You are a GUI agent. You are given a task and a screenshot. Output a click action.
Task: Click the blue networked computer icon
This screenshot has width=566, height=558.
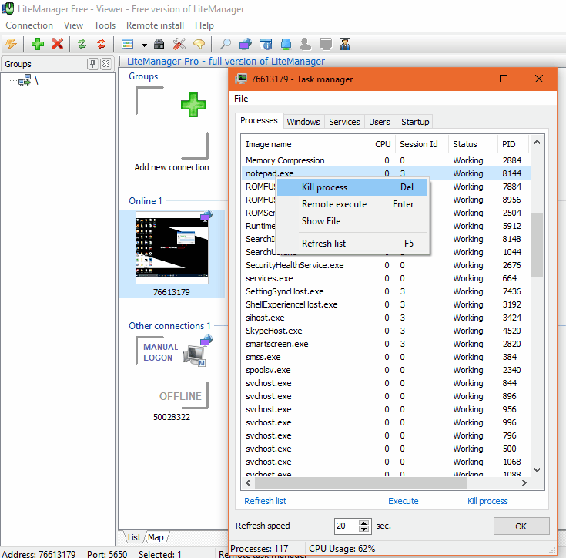tap(286, 44)
